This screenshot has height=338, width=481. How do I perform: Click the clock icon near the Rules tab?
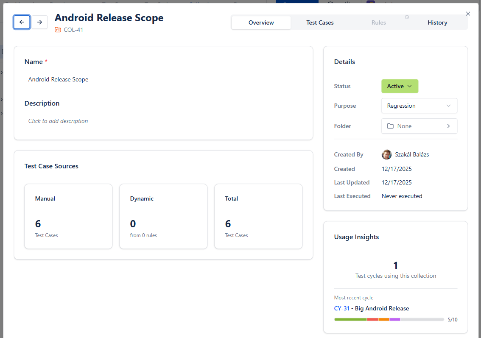click(x=407, y=17)
